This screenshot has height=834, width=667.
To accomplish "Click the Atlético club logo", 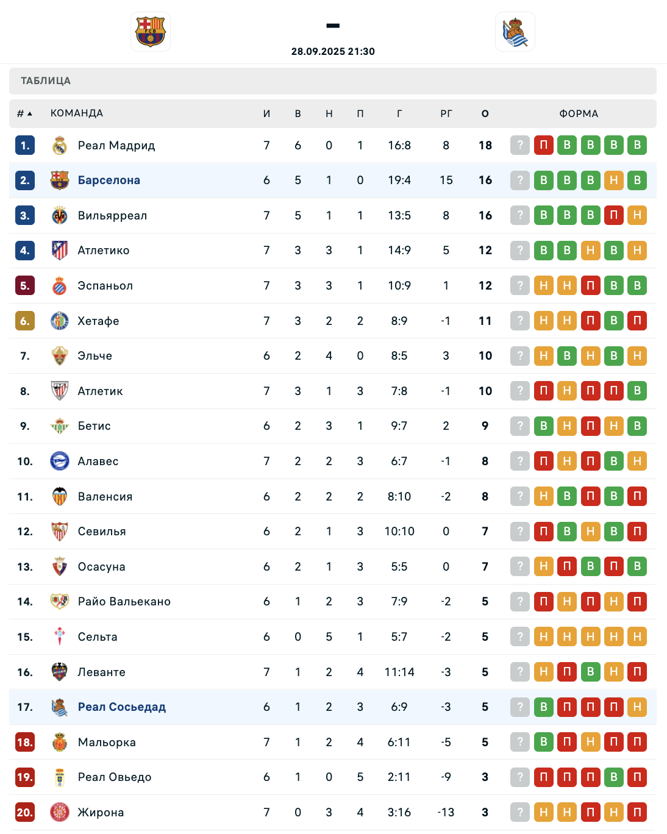I will click(59, 251).
